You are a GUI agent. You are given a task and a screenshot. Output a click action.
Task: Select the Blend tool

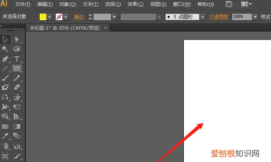click(x=17, y=136)
